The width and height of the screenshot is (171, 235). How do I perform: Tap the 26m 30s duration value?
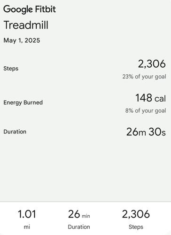pyautogui.click(x=146, y=132)
